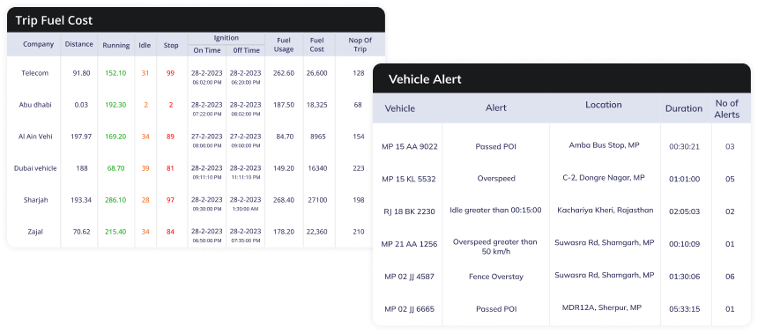Click the Off Time subheader

pos(246,50)
